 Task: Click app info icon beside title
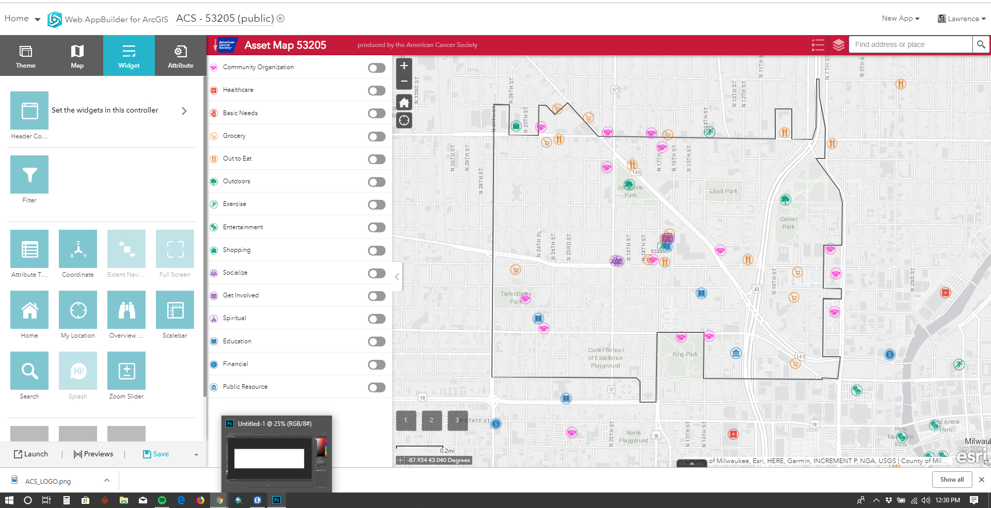pos(281,19)
